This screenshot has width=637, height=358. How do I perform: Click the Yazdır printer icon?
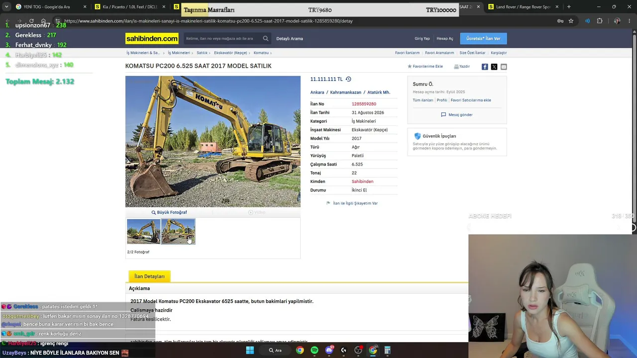click(456, 66)
